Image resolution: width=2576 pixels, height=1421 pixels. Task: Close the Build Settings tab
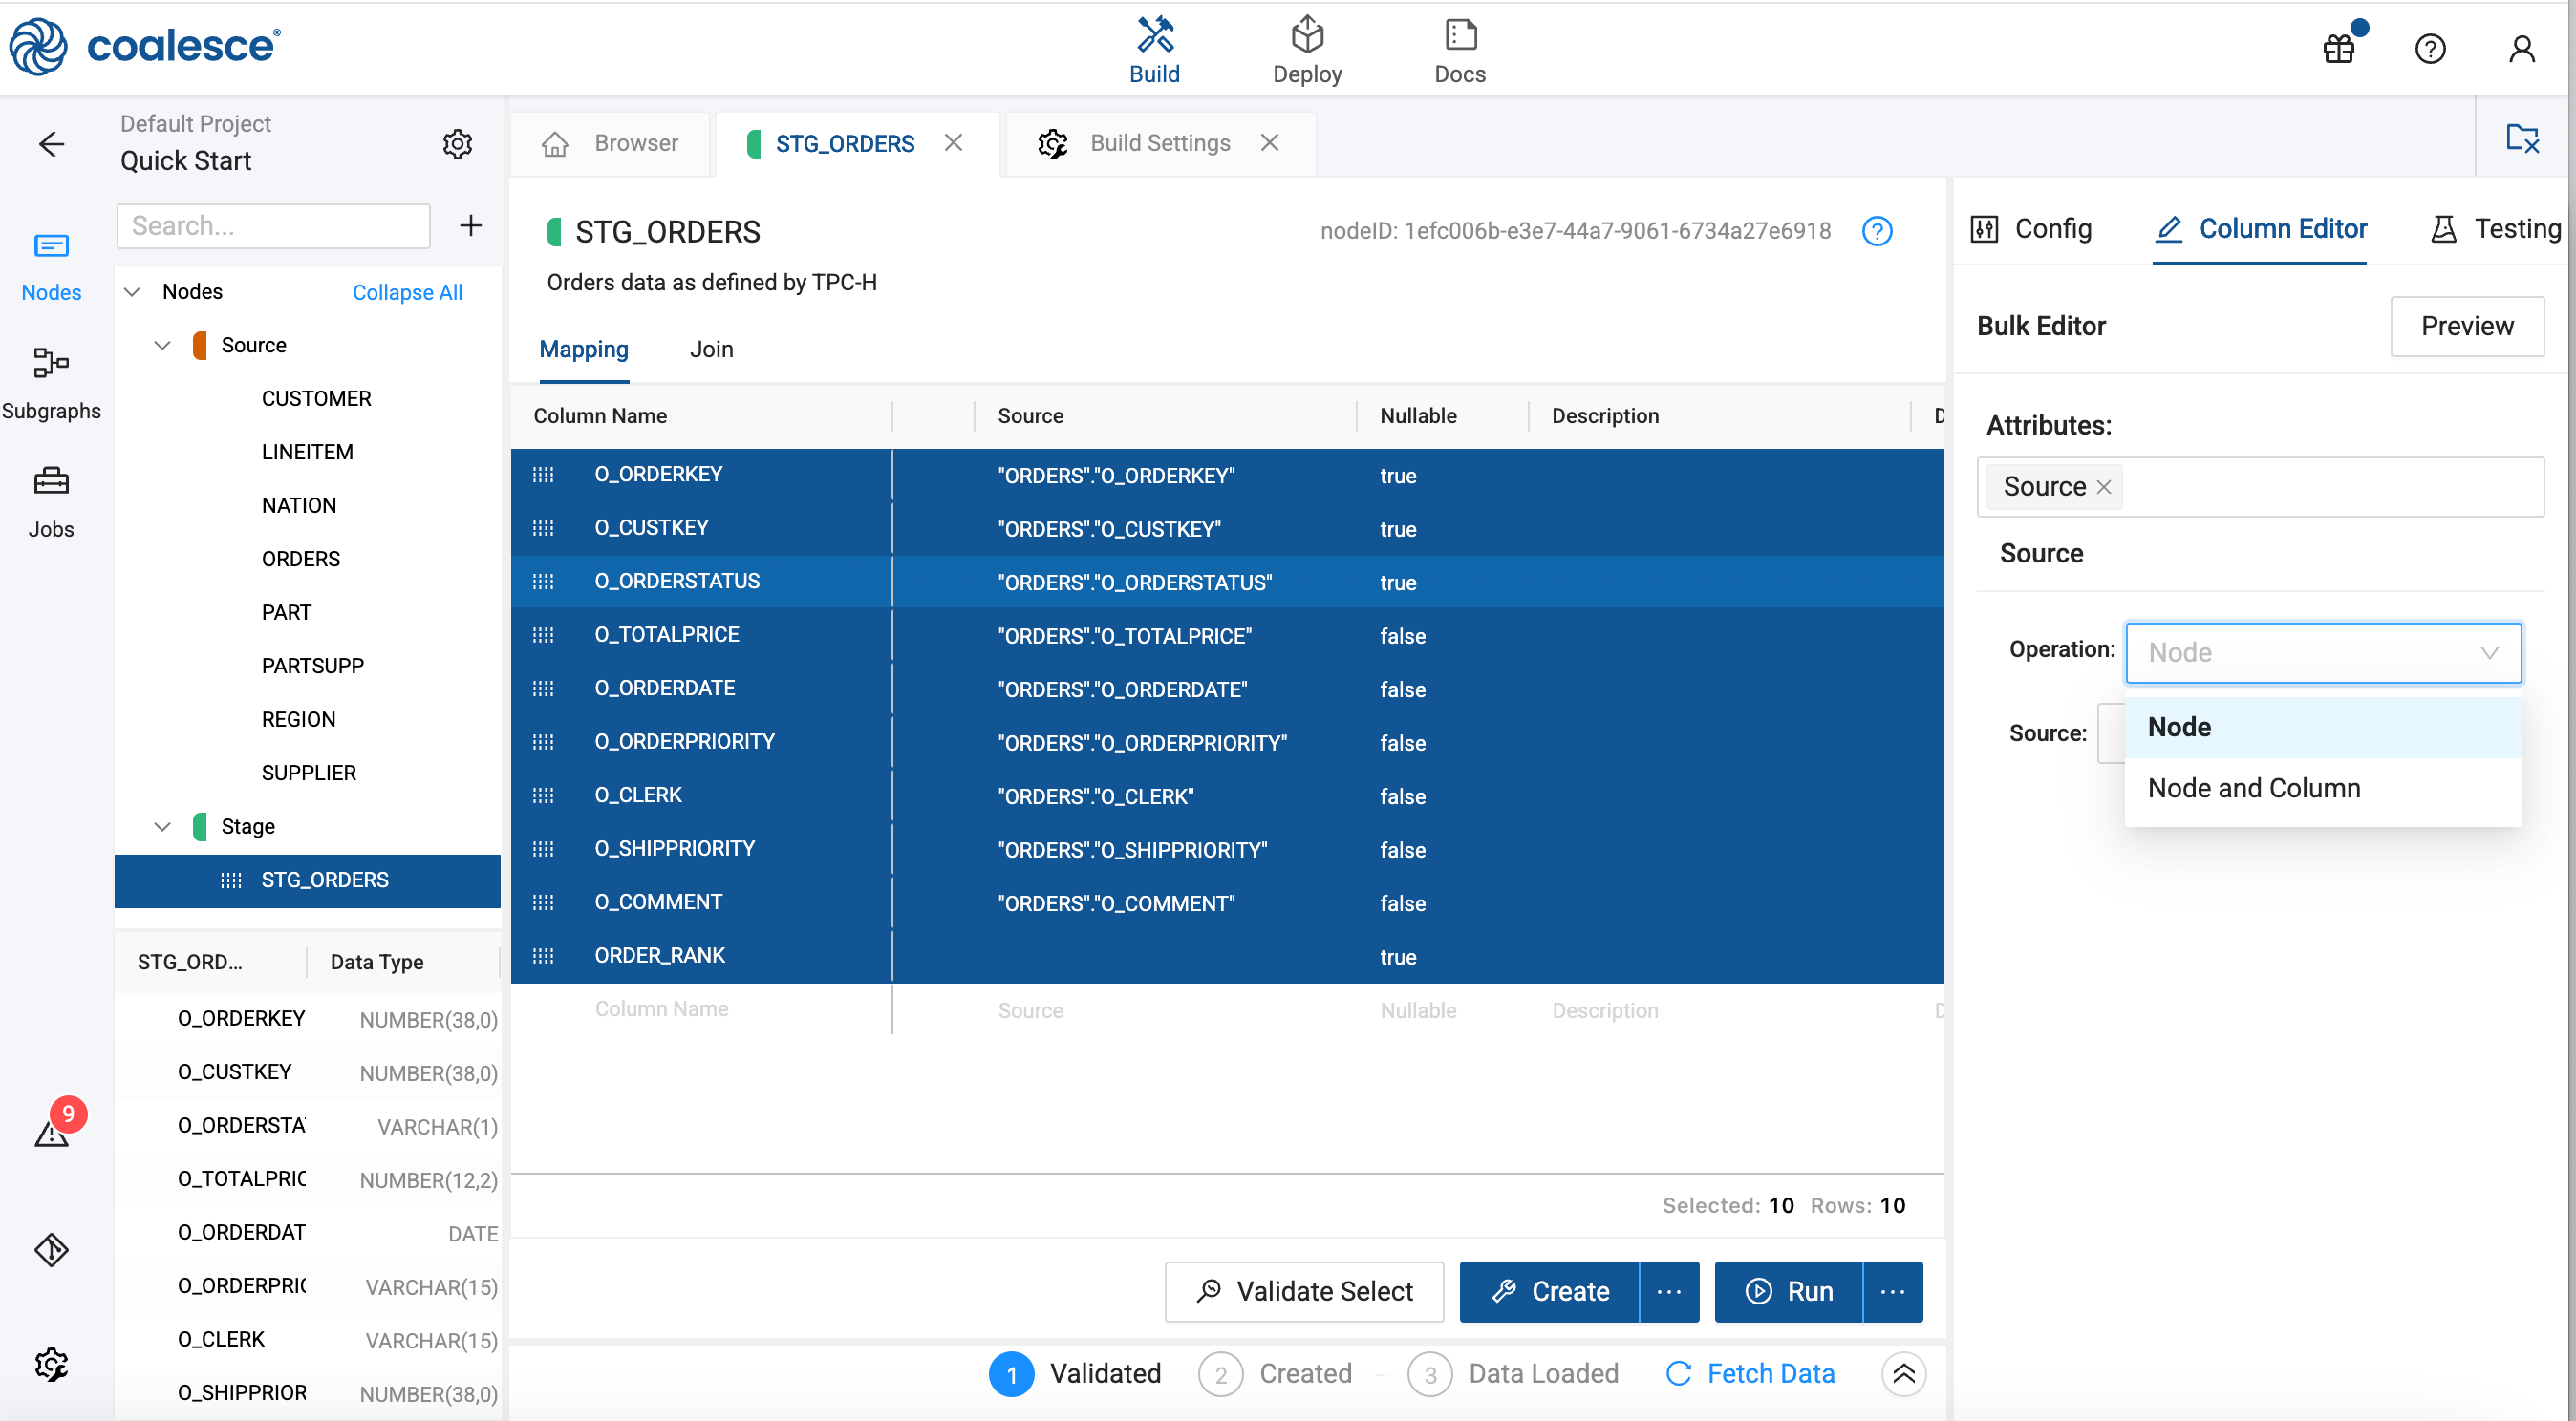(x=1269, y=143)
